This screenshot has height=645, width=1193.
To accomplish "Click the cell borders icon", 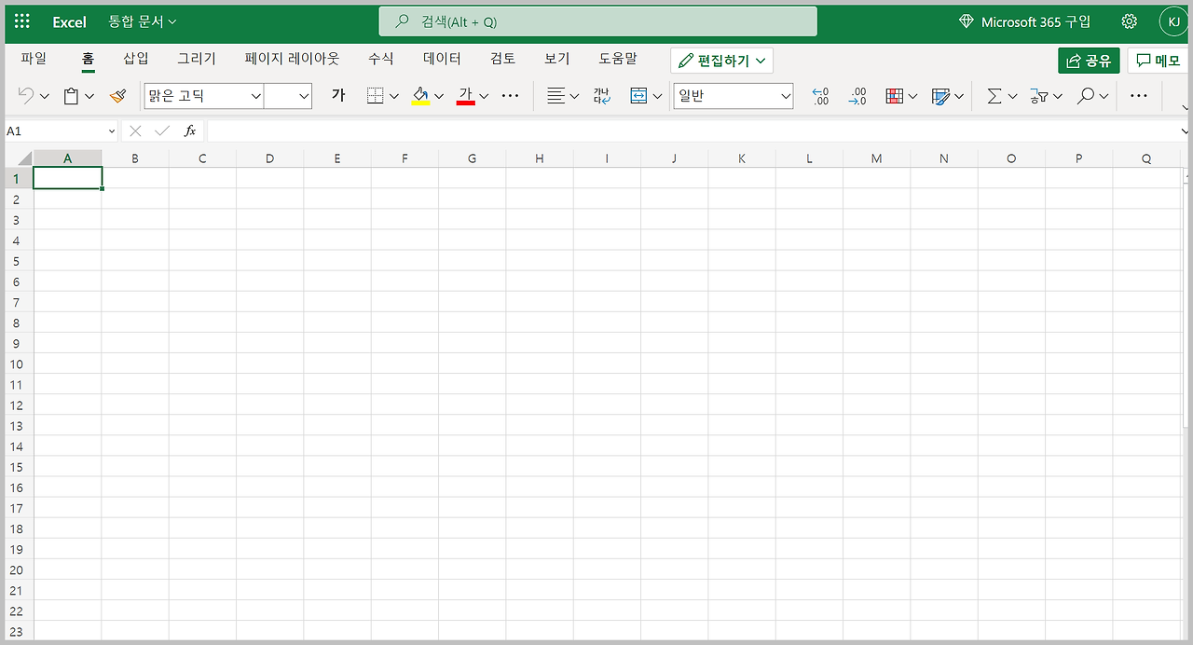I will [x=375, y=96].
